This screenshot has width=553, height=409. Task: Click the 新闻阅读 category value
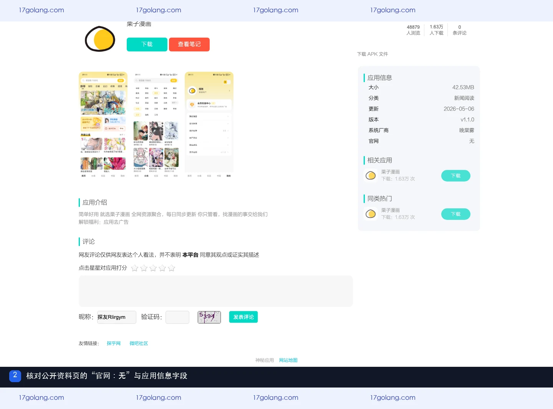coord(464,98)
